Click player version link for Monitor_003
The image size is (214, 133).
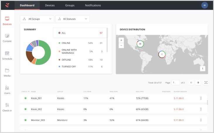click(x=179, y=120)
